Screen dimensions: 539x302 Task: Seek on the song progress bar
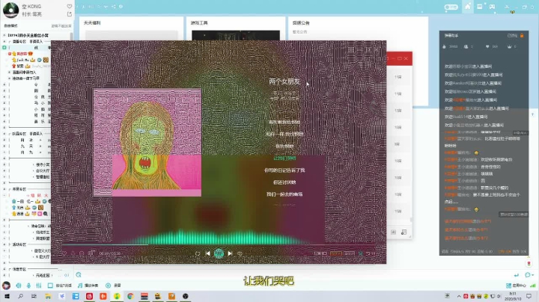coord(219,244)
